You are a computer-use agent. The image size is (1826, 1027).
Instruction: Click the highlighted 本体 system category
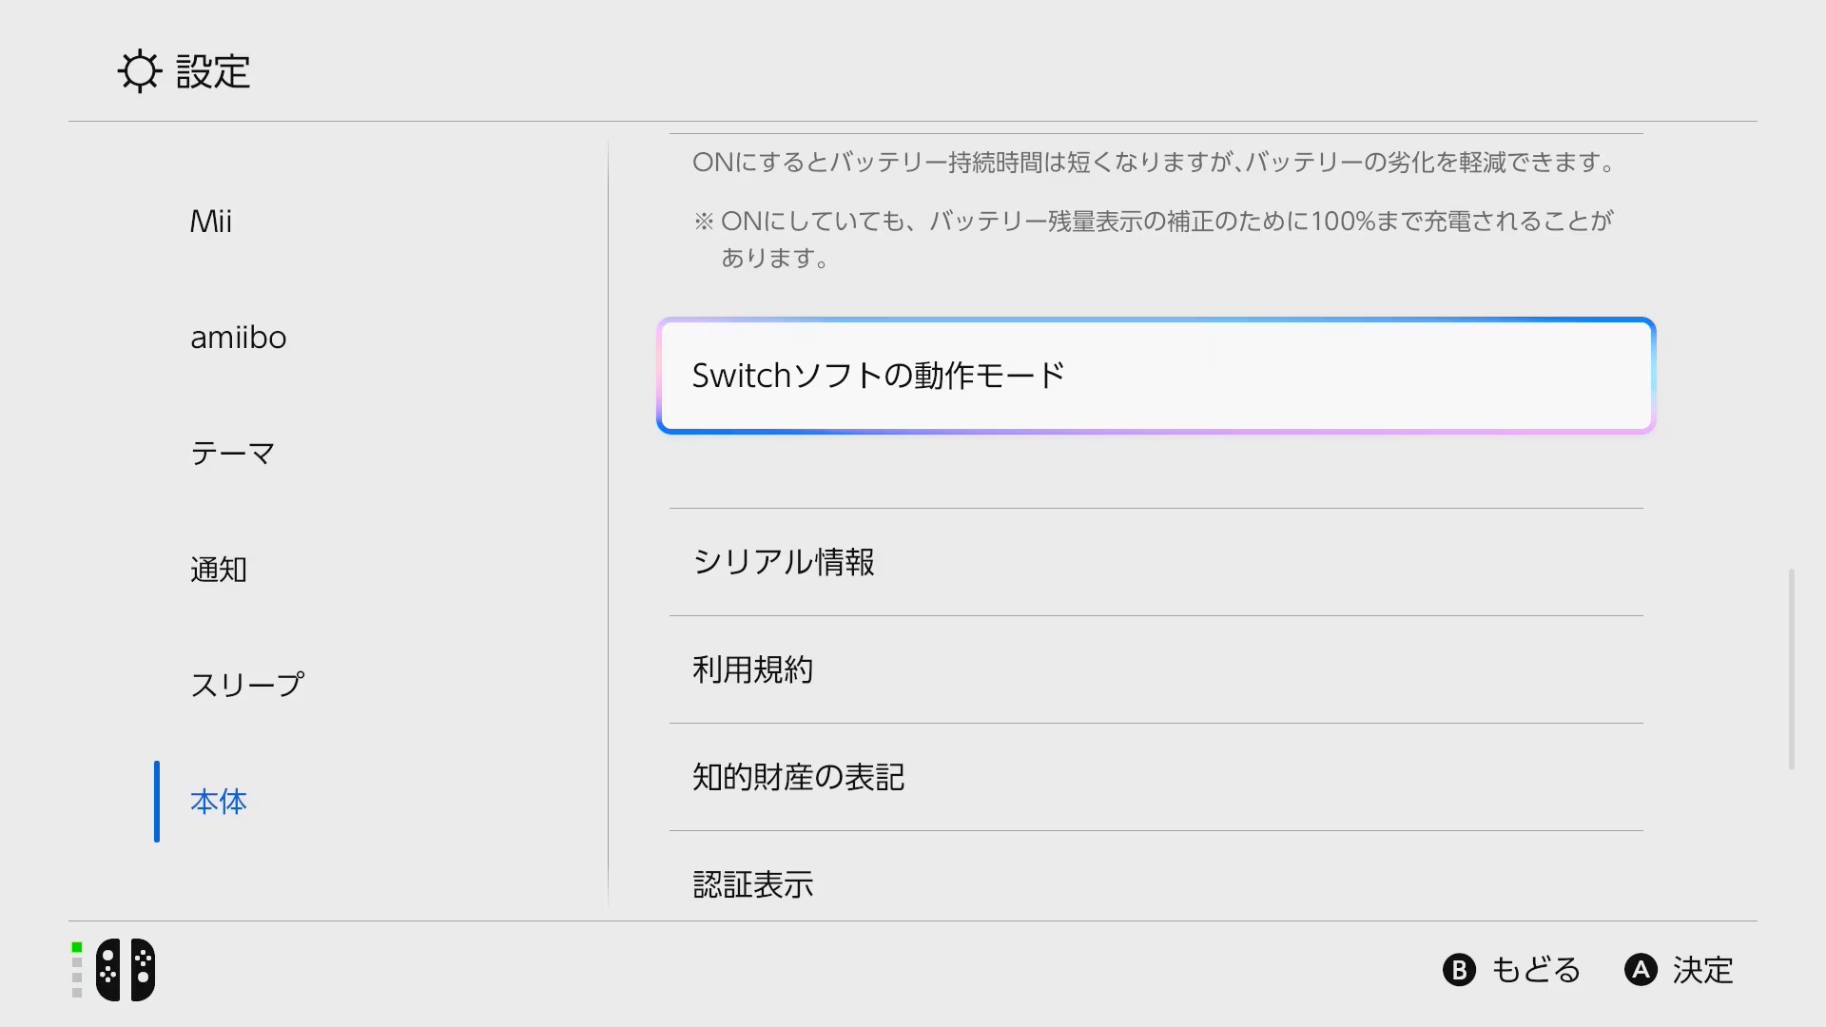[x=218, y=802]
